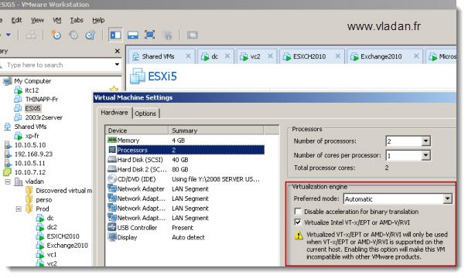Uncheck Virtualize Intel VT-x/EPT or AMD-V/RVI
Viewport: 468px width, 278px height.
[x=298, y=222]
